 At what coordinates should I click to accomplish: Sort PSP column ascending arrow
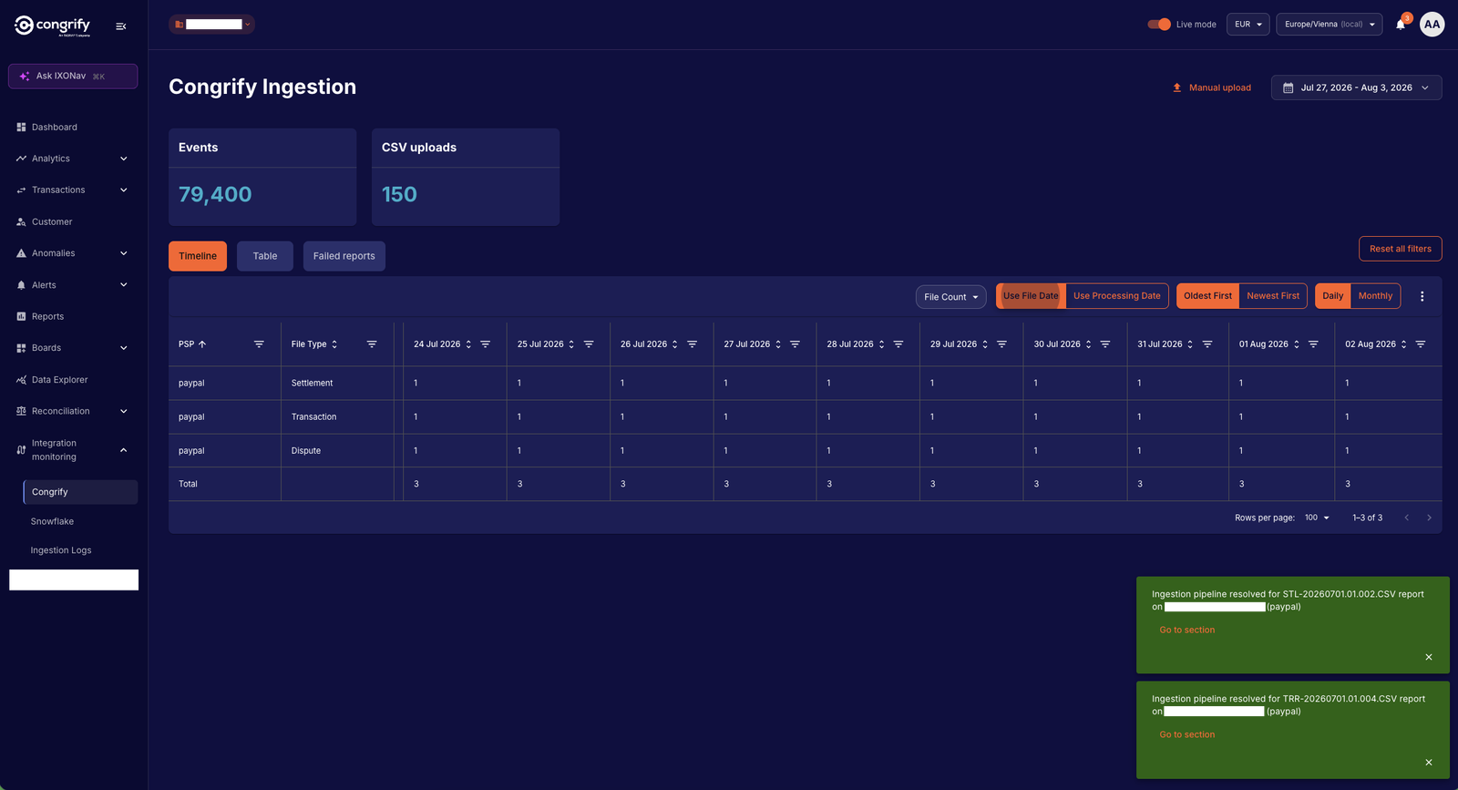(202, 344)
